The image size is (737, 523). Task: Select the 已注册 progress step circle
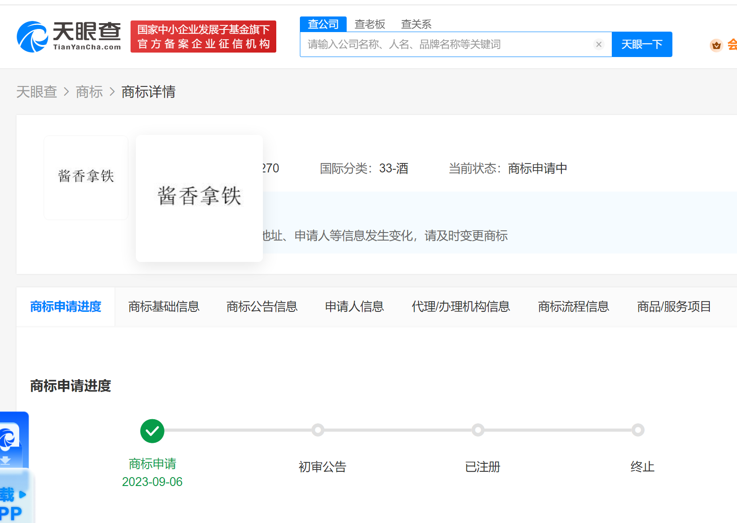coord(478,430)
